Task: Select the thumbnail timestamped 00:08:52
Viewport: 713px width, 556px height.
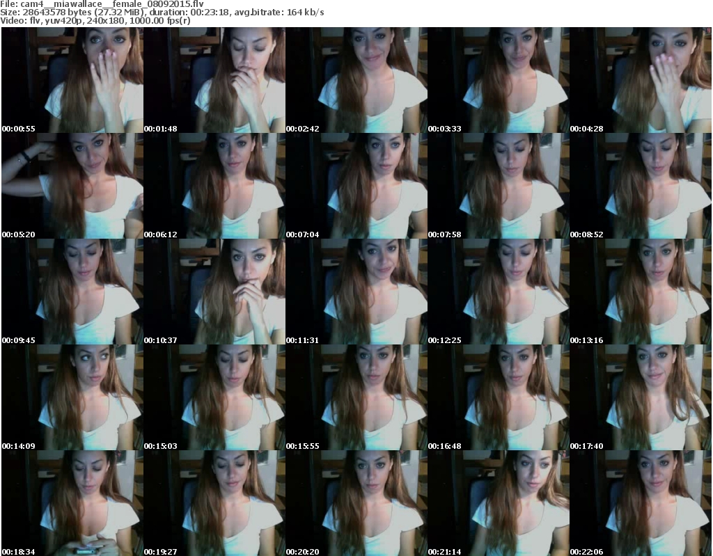Action: [641, 186]
